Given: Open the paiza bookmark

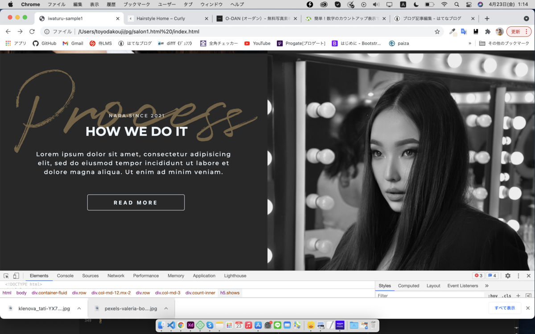Looking at the screenshot, I should (399, 43).
